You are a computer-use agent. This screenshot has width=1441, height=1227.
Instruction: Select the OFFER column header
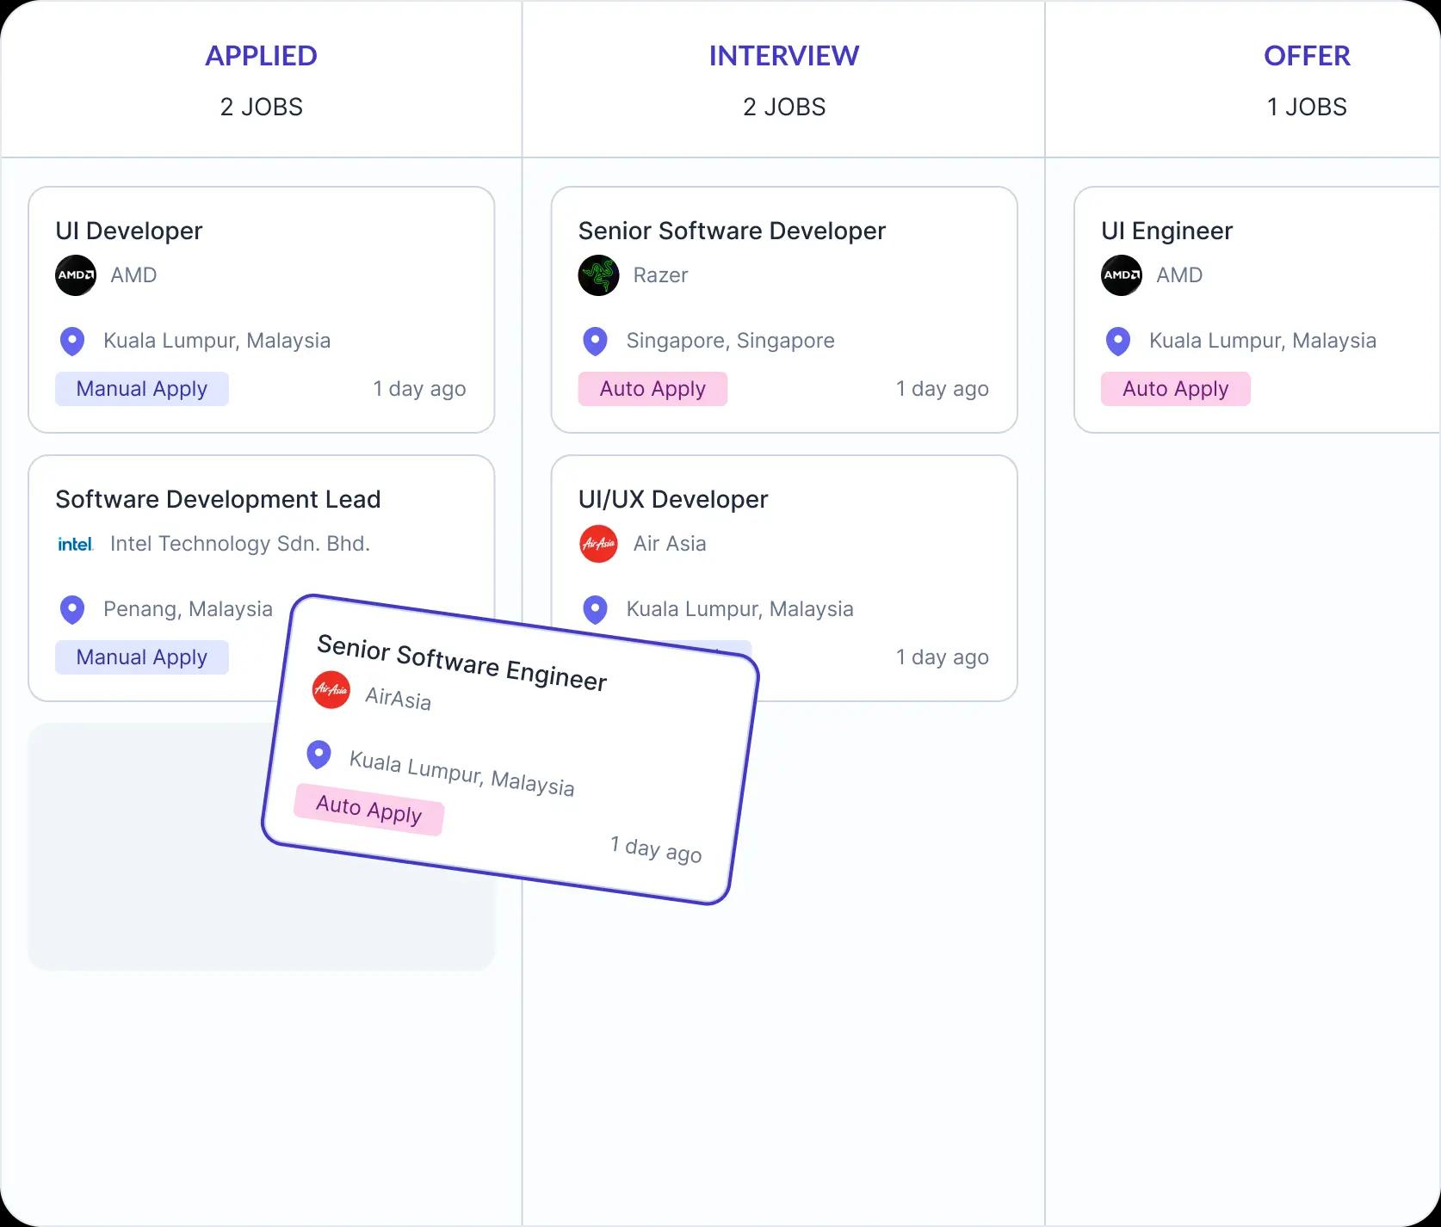click(1306, 56)
